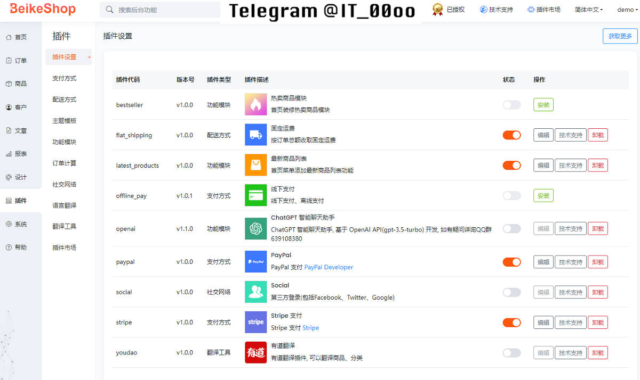This screenshot has width=640, height=380.
Task: Uninstall the stripe plugin
Action: pos(598,323)
